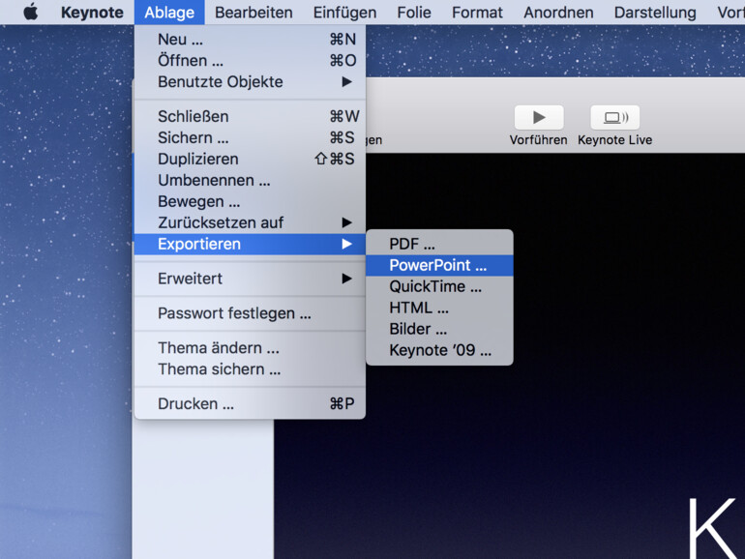The image size is (745, 559).
Task: Choose Drucken … menu entry
Action: pyautogui.click(x=250, y=403)
